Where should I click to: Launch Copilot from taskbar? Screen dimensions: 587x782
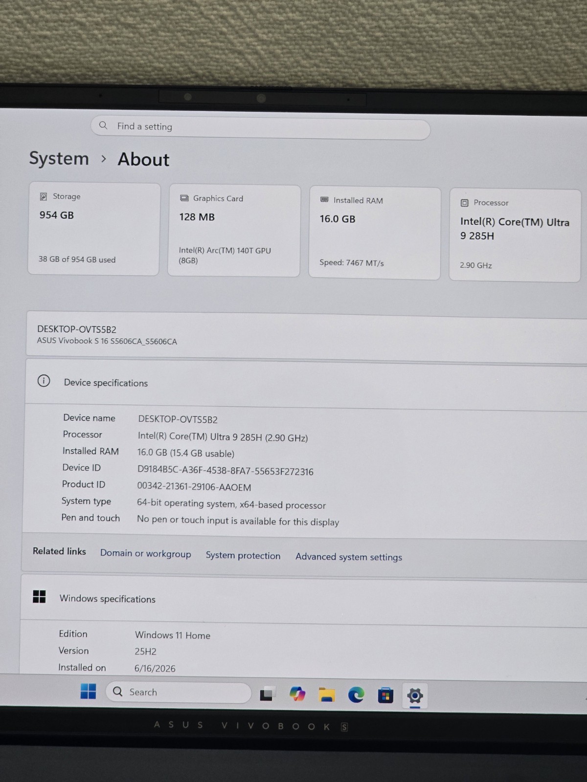pos(297,694)
